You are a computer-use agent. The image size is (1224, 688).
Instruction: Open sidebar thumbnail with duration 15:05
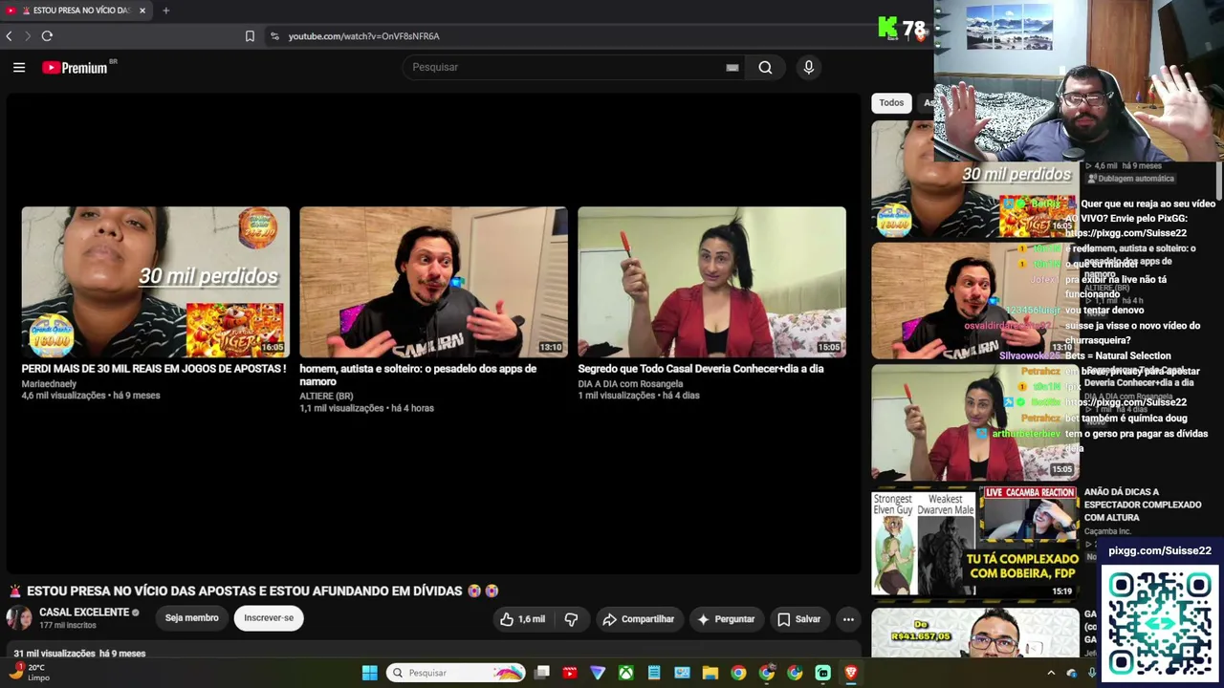(x=974, y=422)
